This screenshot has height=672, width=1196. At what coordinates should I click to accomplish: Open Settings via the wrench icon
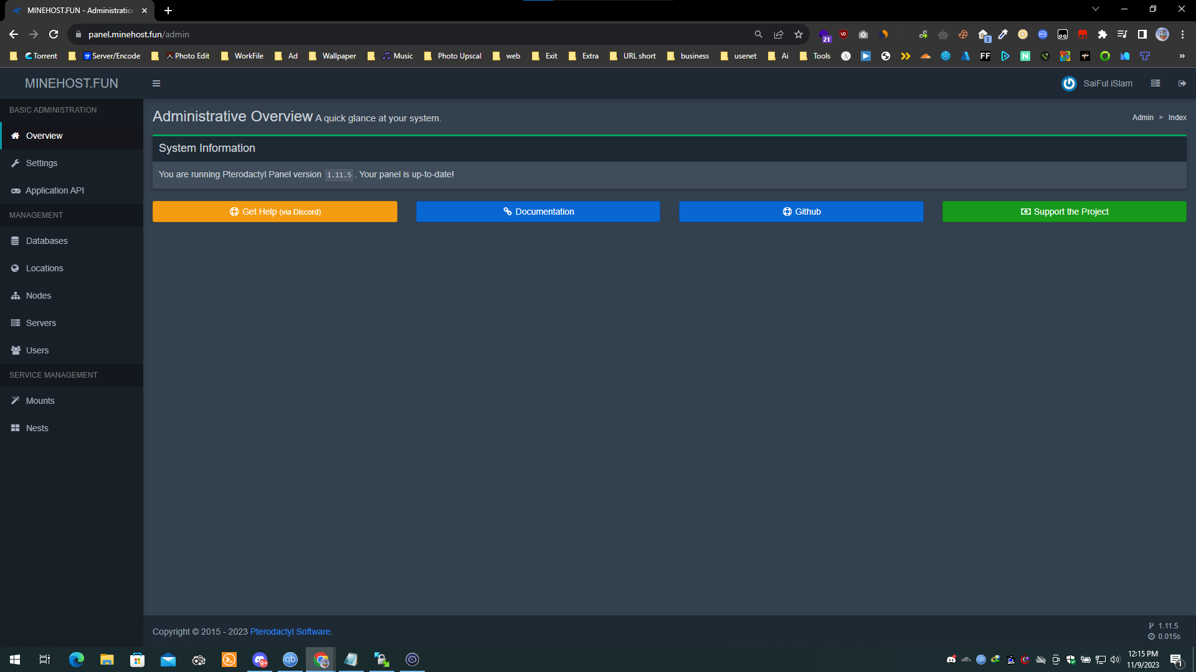(16, 163)
